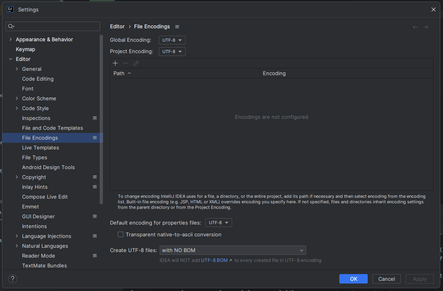Expand the Language Injections node
Viewport: 443px width, 291px height.
click(17, 236)
